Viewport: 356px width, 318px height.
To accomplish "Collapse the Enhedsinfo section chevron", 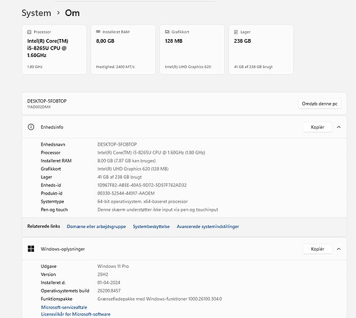I will click(x=339, y=127).
